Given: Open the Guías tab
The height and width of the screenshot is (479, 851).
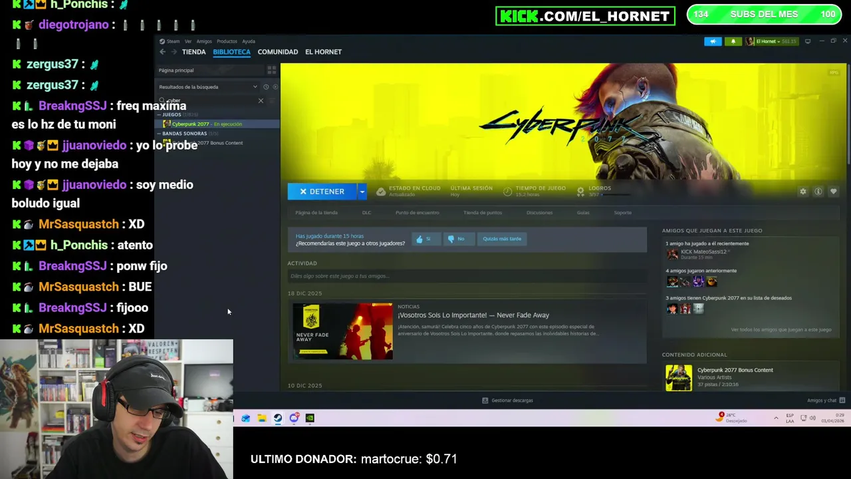Looking at the screenshot, I should coord(583,213).
